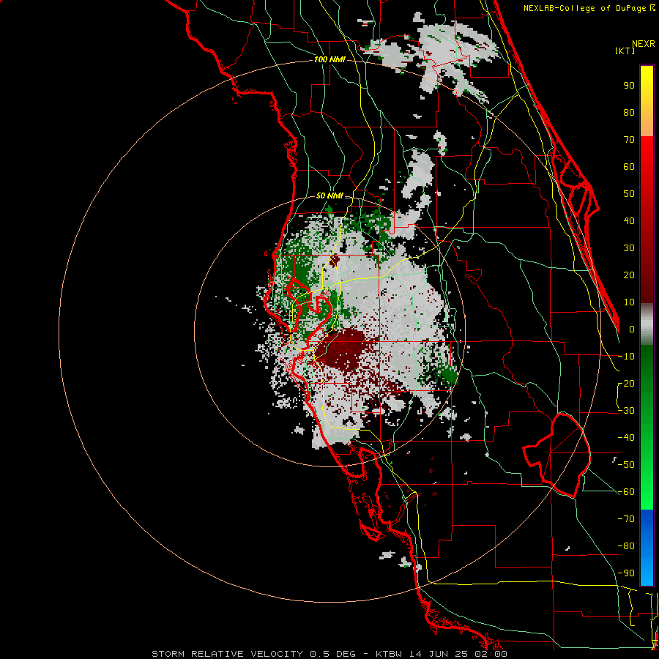Select the [KT] units label above scale
The height and width of the screenshot is (659, 659).
[x=625, y=51]
